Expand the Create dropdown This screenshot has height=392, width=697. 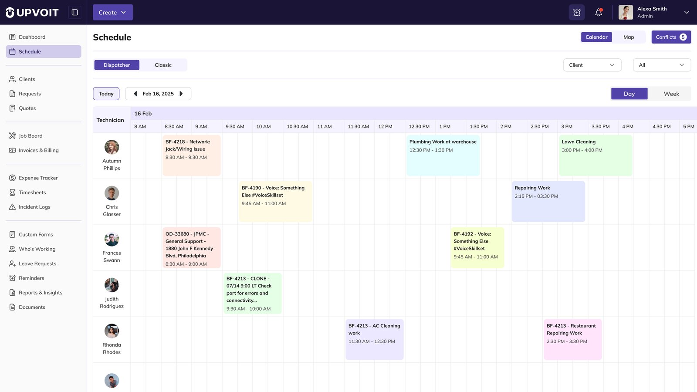click(112, 13)
